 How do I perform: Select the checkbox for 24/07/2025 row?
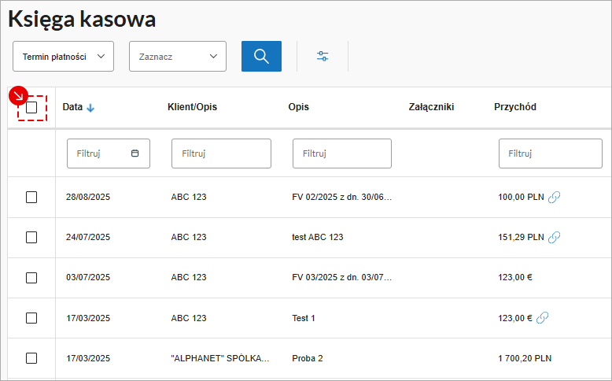31,237
